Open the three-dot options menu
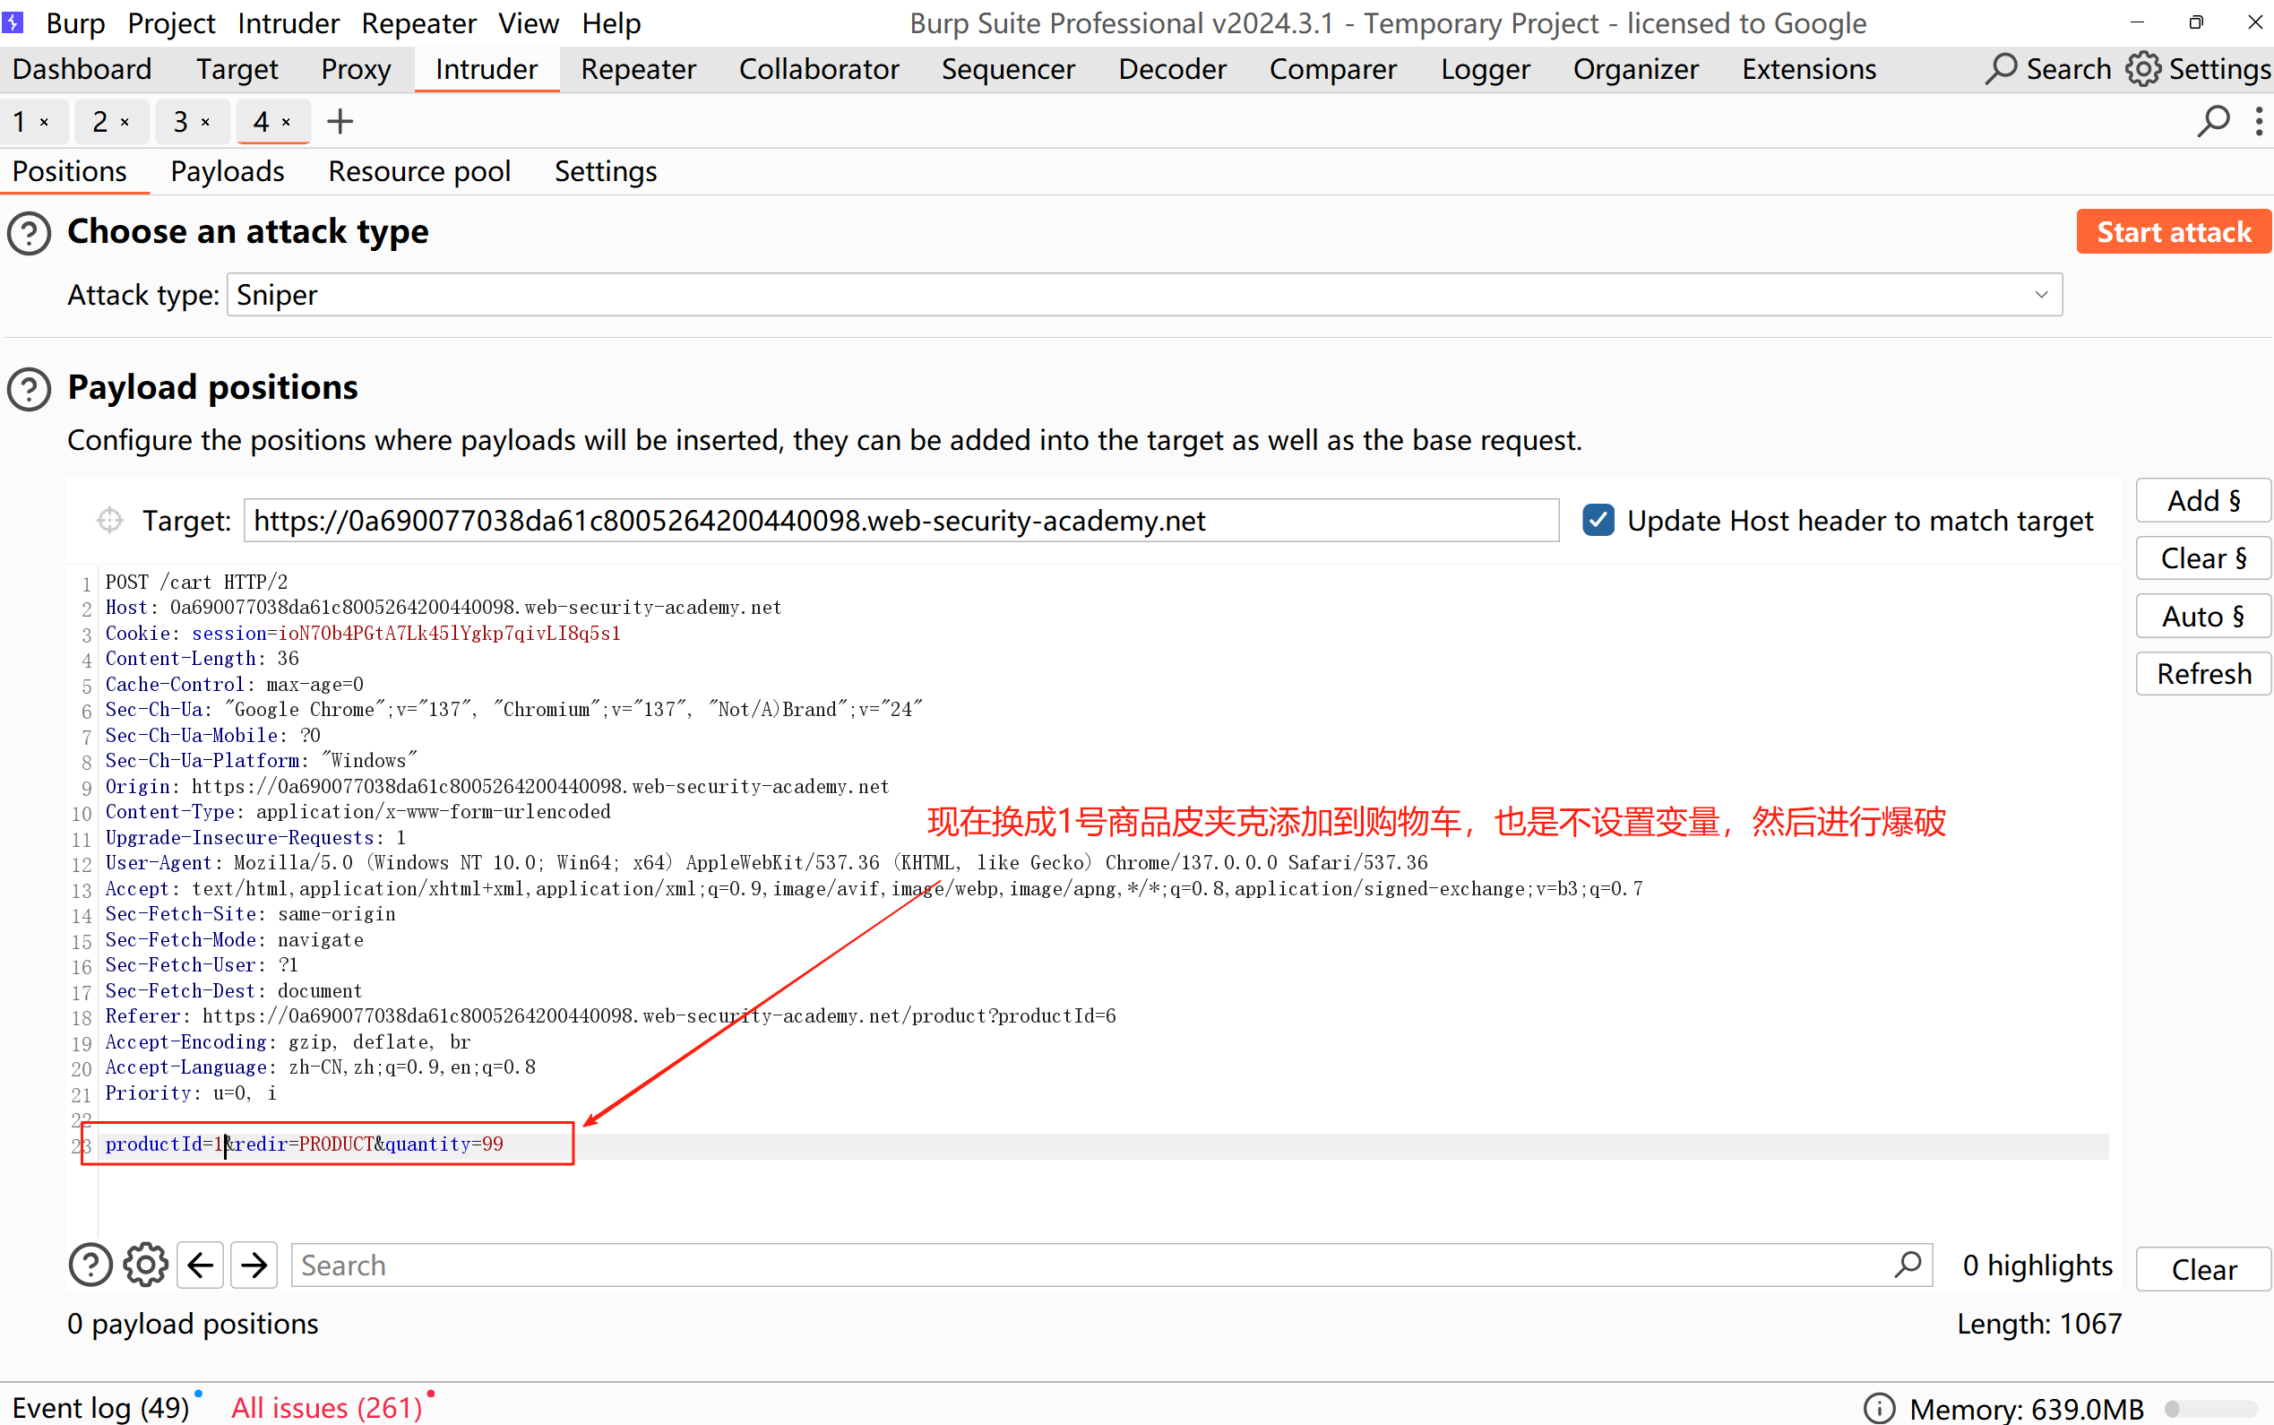Image resolution: width=2274 pixels, height=1425 pixels. click(2259, 122)
